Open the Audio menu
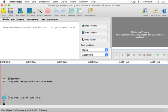The width and height of the screenshot is (168, 112). [x=73, y=2]
